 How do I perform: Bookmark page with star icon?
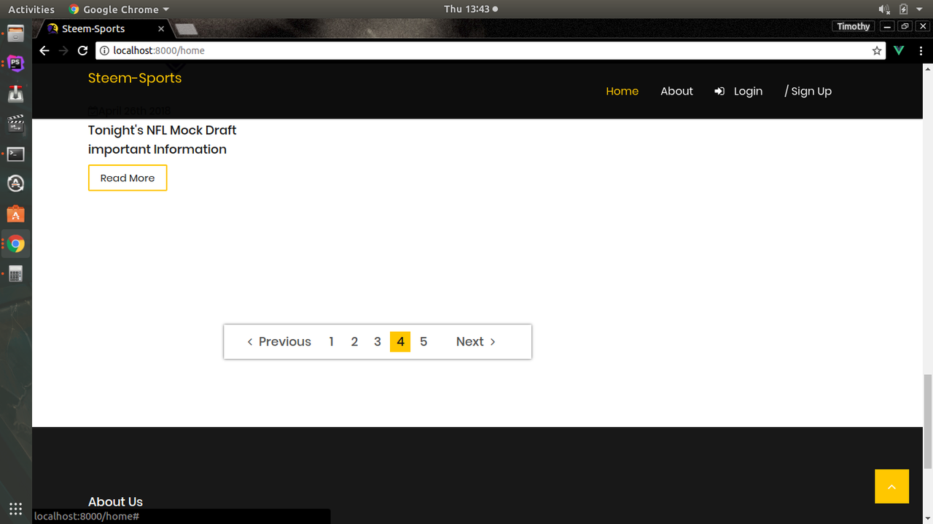pyautogui.click(x=877, y=51)
